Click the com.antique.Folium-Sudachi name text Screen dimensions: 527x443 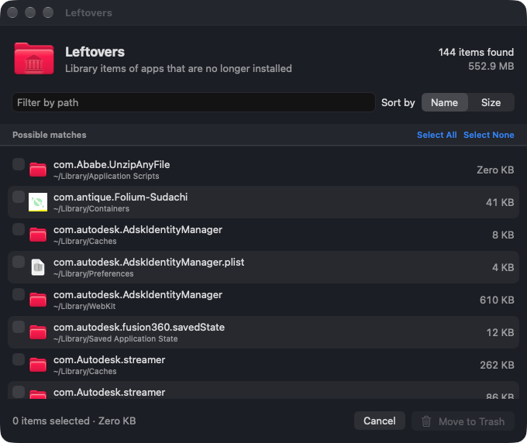[x=120, y=197]
